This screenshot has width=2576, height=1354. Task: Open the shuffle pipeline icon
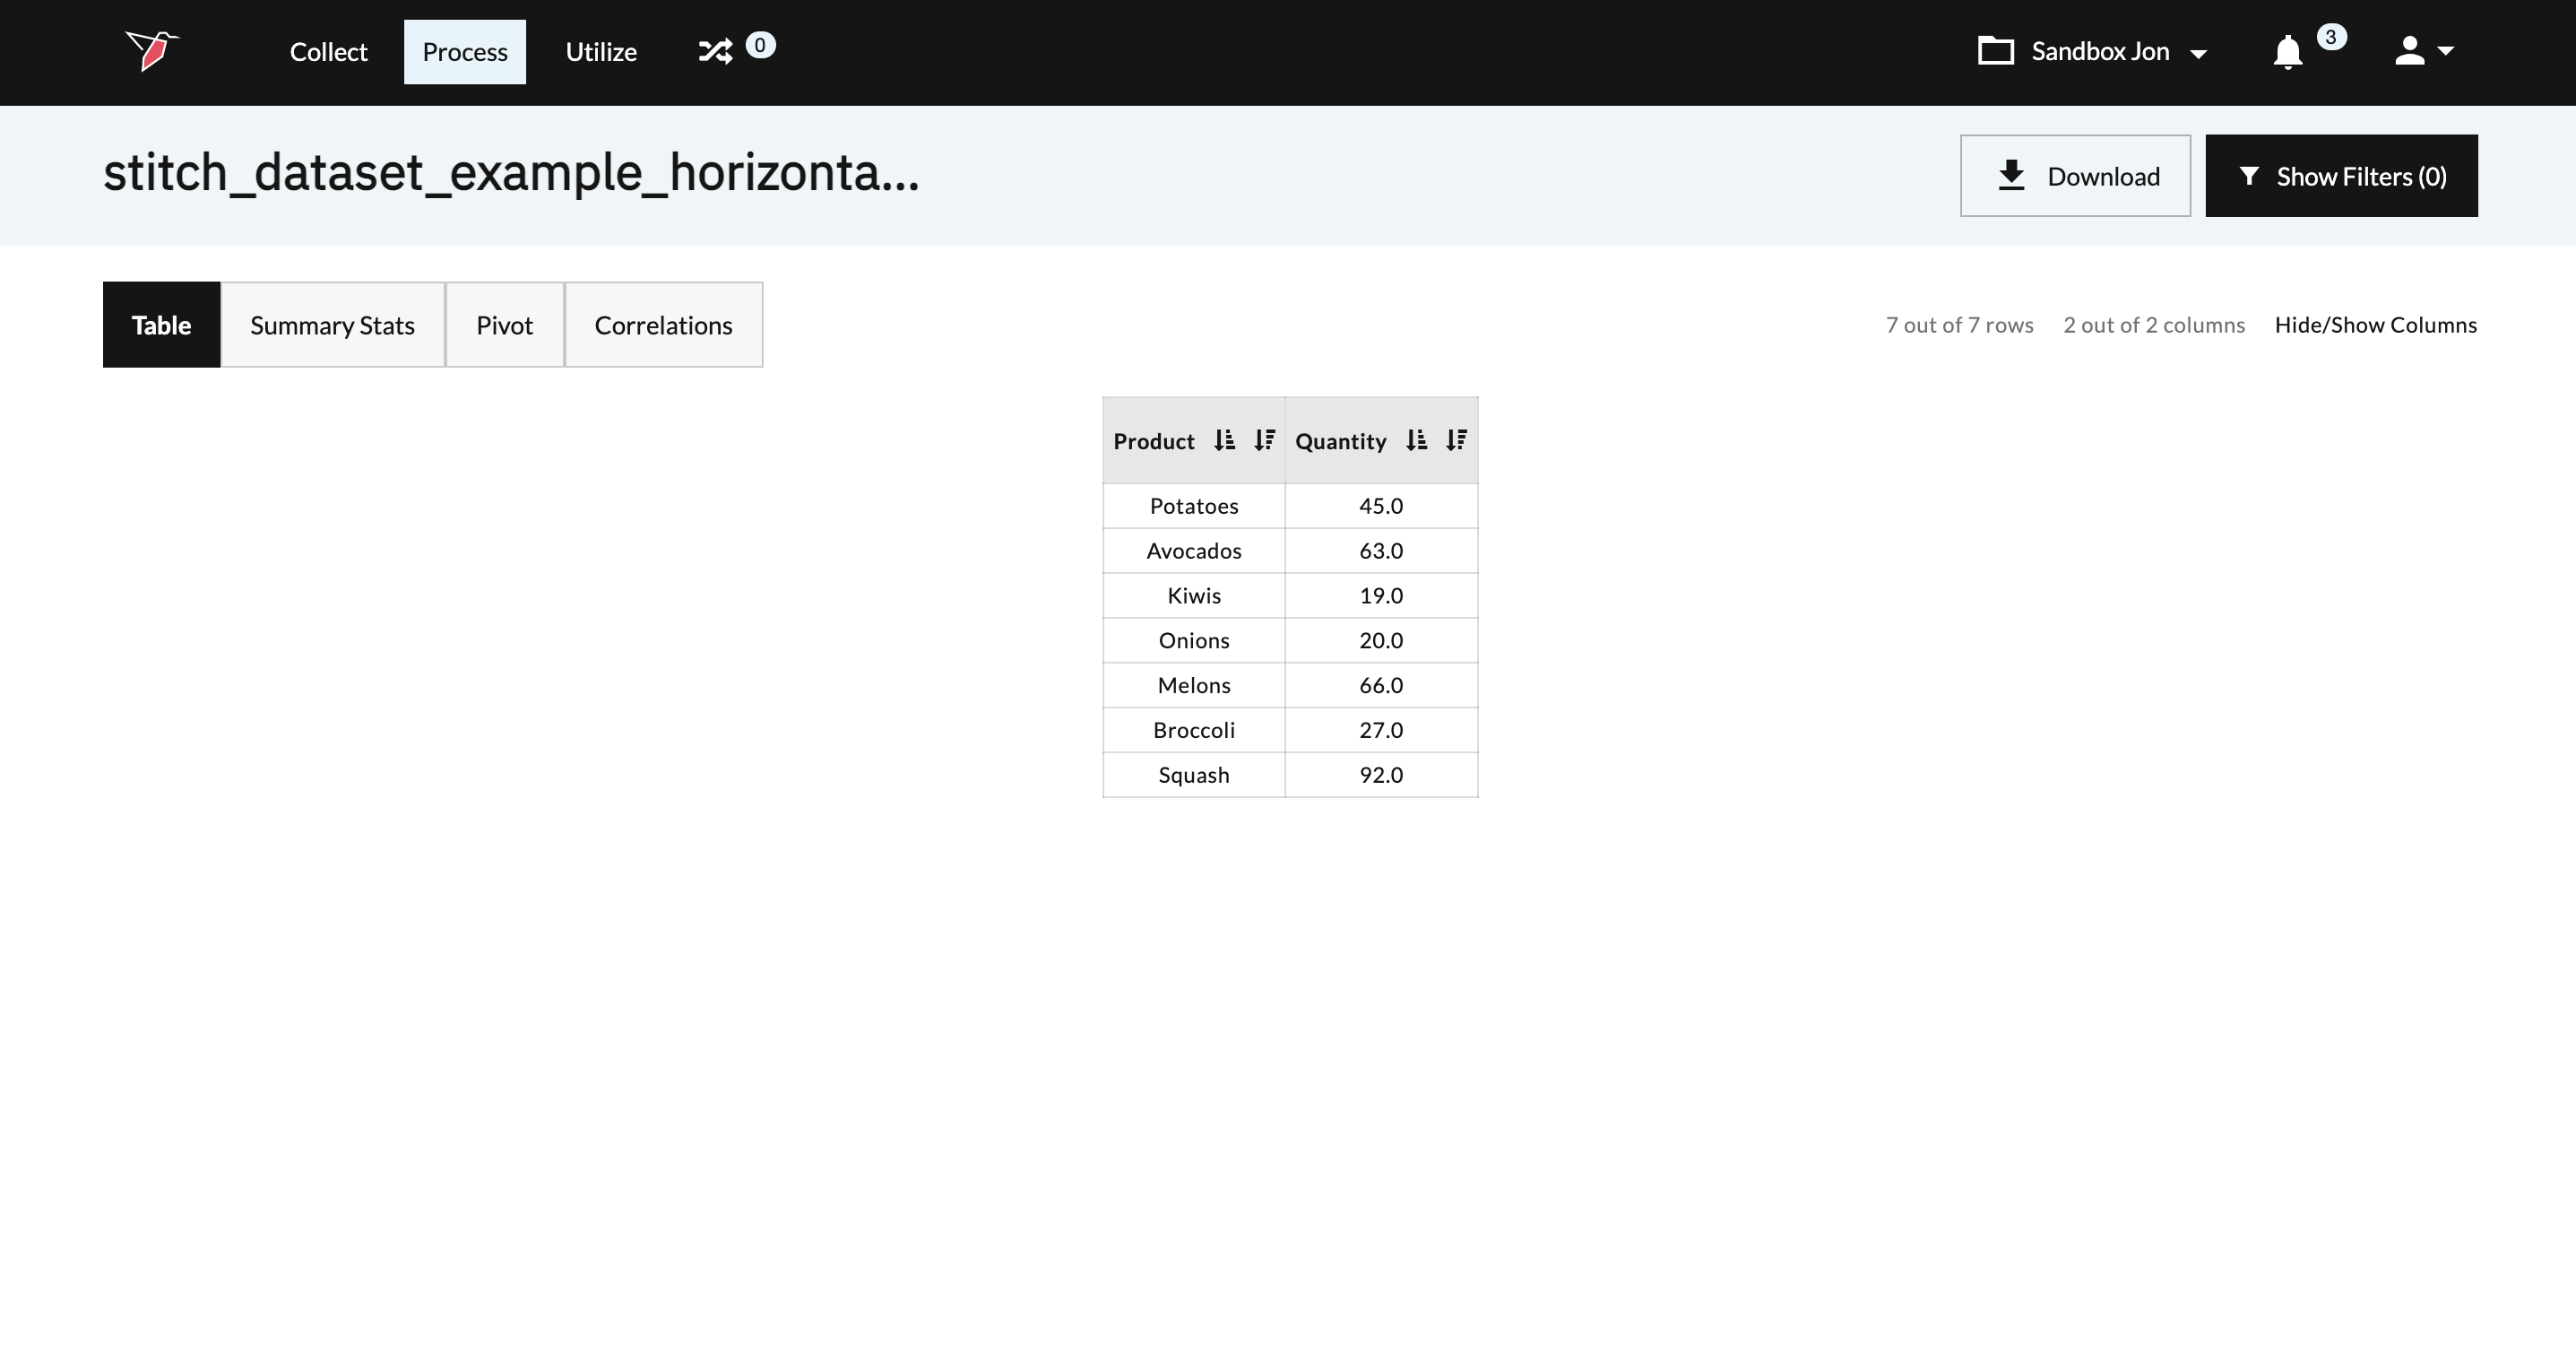tap(715, 51)
